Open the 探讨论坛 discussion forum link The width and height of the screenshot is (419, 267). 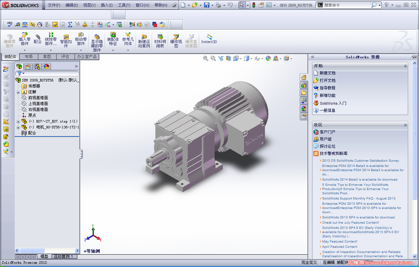[327, 146]
